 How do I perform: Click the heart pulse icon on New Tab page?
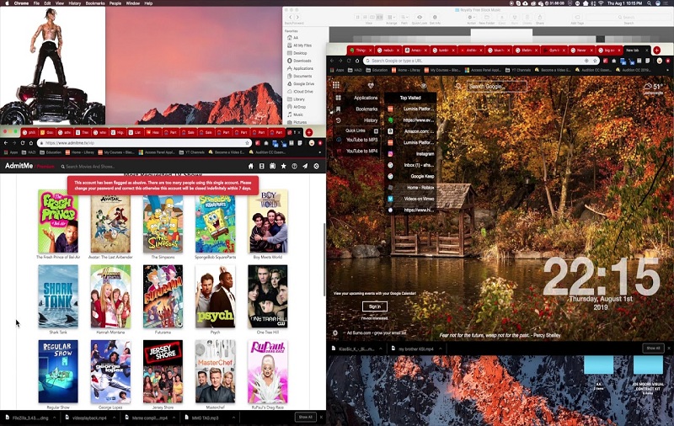[371, 86]
